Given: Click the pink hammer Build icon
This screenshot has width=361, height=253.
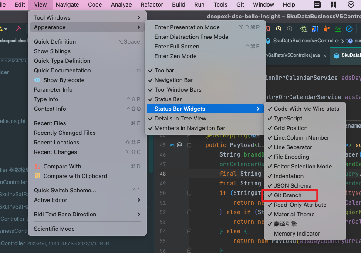Looking at the screenshot, I should point(18,29).
